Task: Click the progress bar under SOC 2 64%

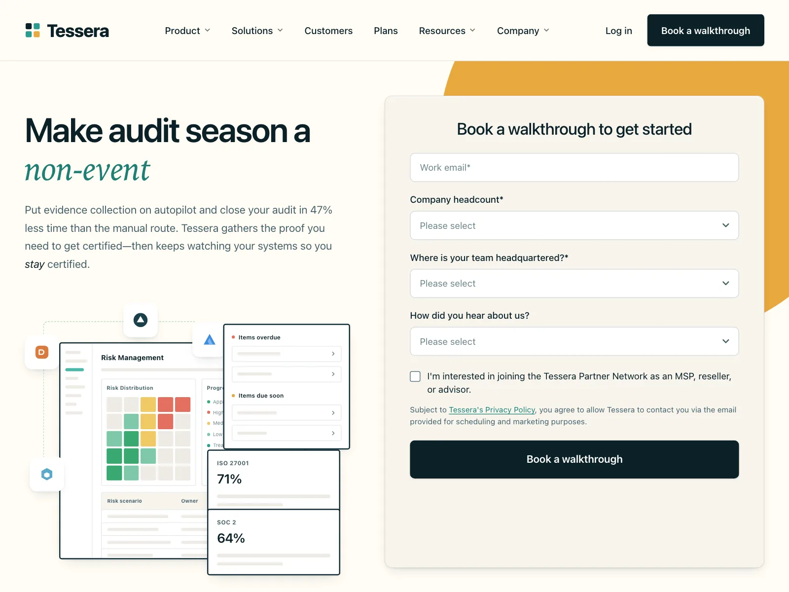Action: (x=274, y=555)
